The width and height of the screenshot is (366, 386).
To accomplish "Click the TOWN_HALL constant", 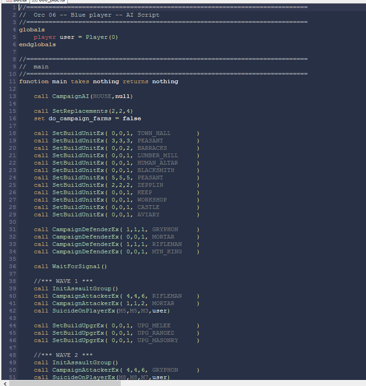I will click(154, 133).
